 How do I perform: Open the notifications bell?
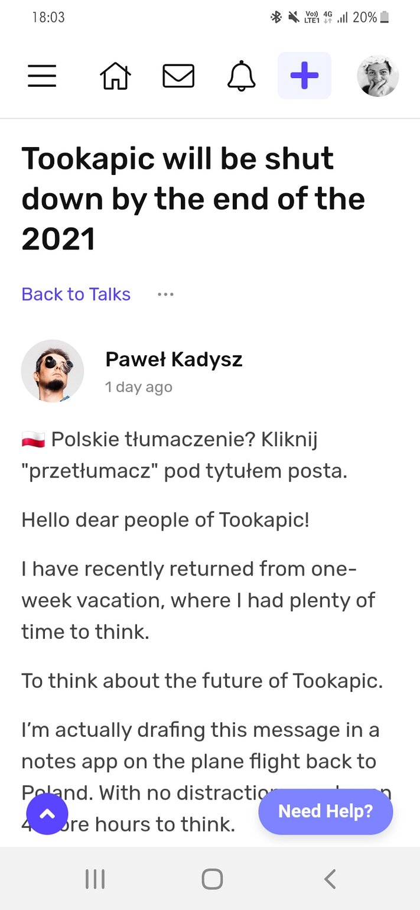click(x=242, y=76)
